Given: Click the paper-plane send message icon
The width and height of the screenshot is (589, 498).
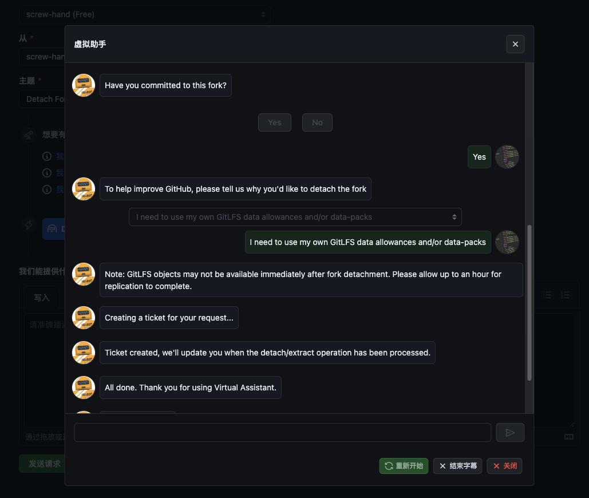Looking at the screenshot, I should tap(510, 433).
